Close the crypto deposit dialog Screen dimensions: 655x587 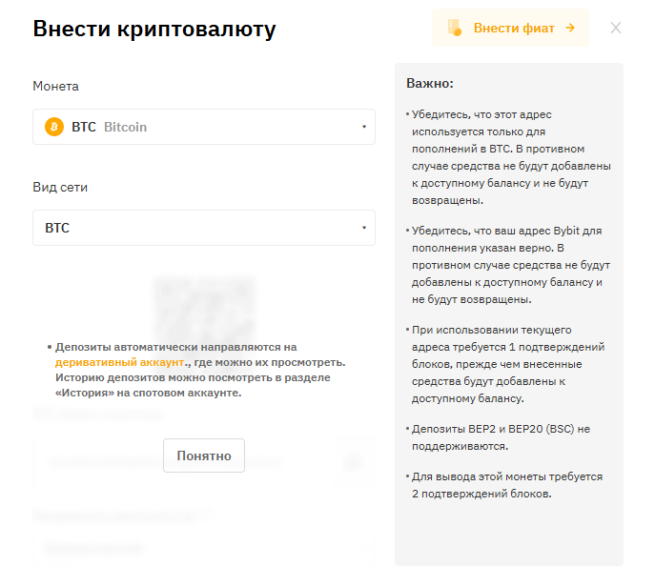[x=616, y=28]
